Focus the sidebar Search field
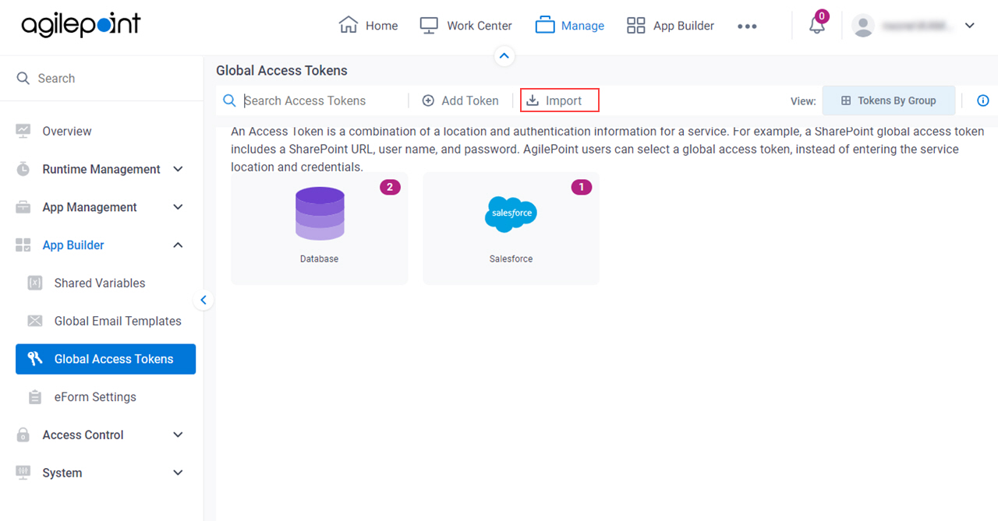Image resolution: width=998 pixels, height=521 pixels. [x=101, y=78]
